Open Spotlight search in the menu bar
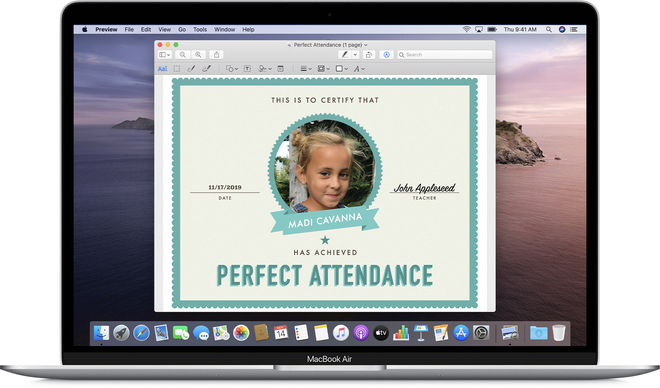The width and height of the screenshot is (660, 388). (x=549, y=29)
